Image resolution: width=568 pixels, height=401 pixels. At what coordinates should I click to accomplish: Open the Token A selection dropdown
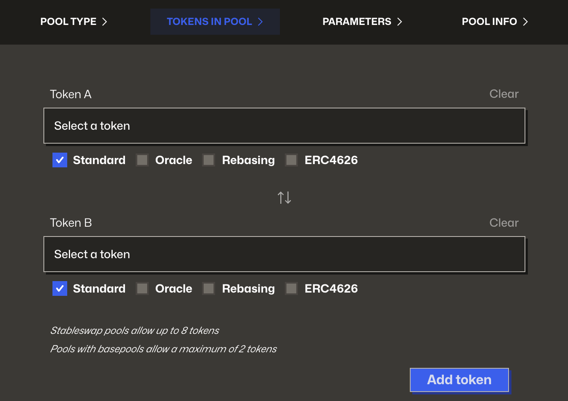tap(284, 126)
